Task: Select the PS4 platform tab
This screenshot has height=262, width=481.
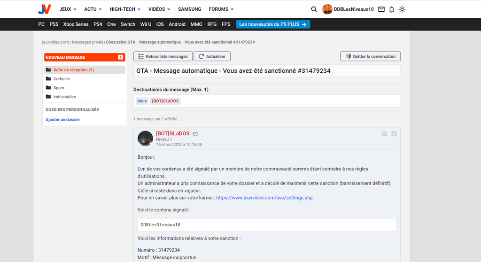Action: (x=98, y=24)
